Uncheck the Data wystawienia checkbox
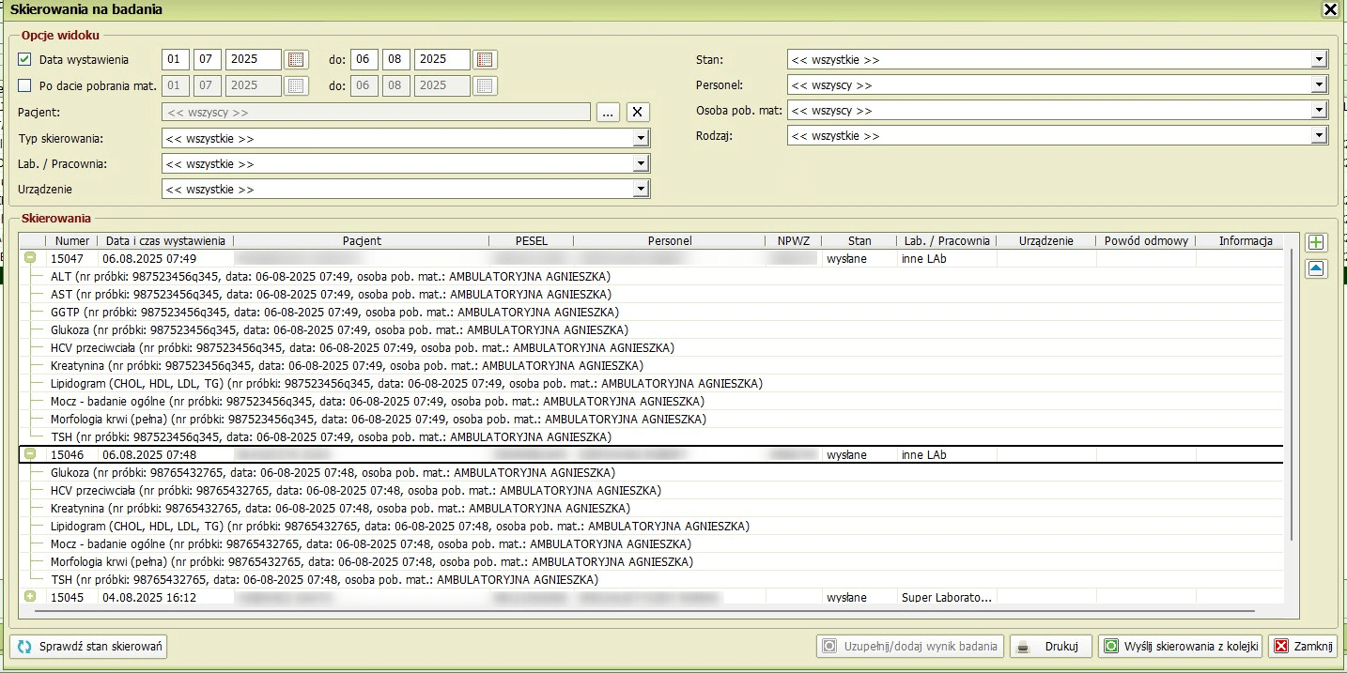 pos(25,60)
